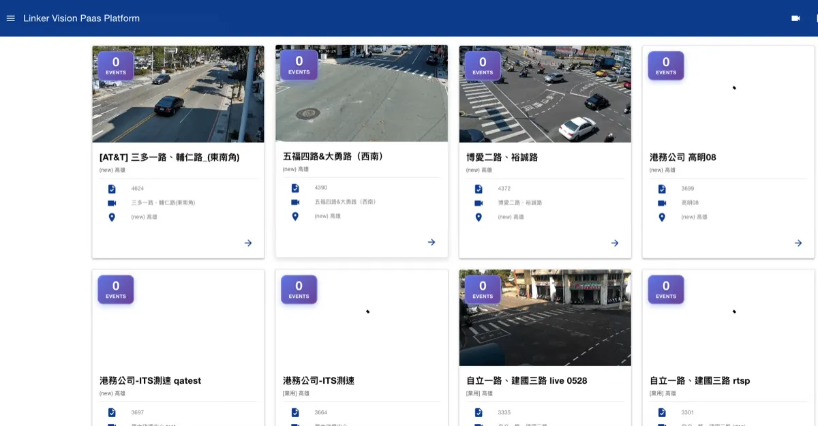Image resolution: width=818 pixels, height=426 pixels.
Task: Open 五福四路&大勇路 camera thumbnail
Action: pyautogui.click(x=361, y=93)
